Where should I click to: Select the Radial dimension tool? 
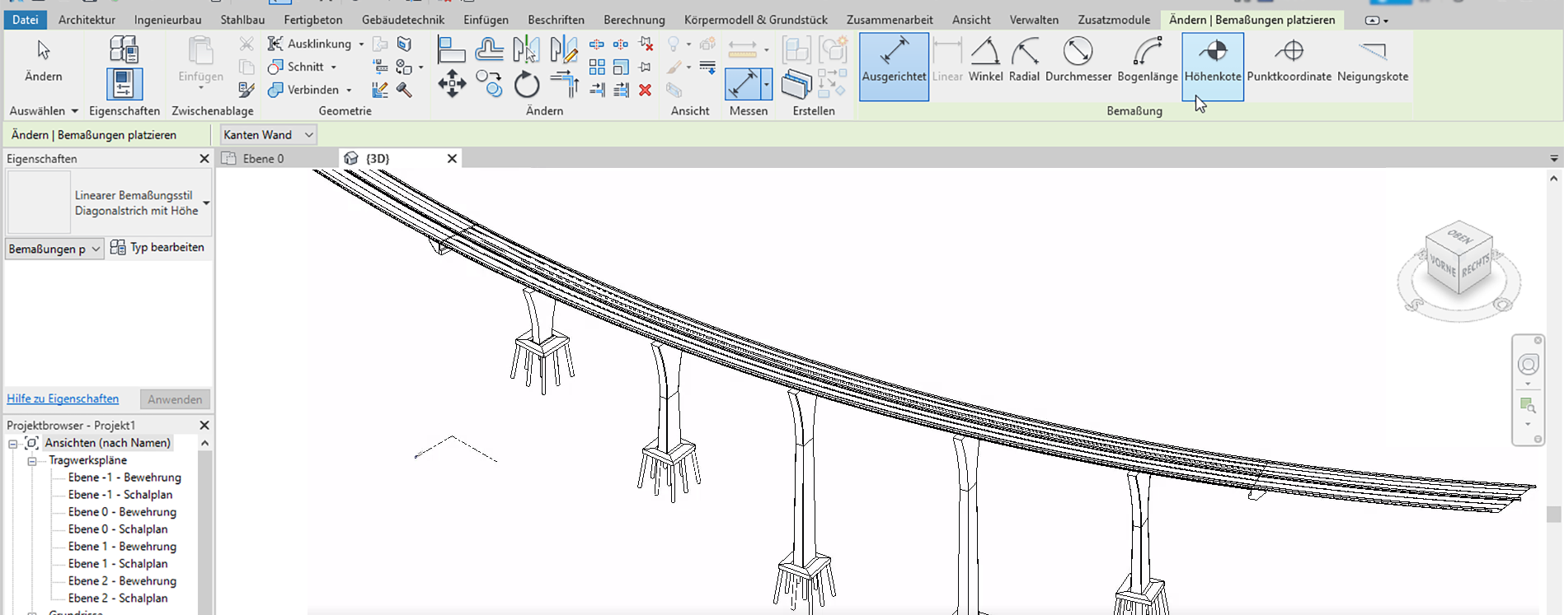(1024, 60)
